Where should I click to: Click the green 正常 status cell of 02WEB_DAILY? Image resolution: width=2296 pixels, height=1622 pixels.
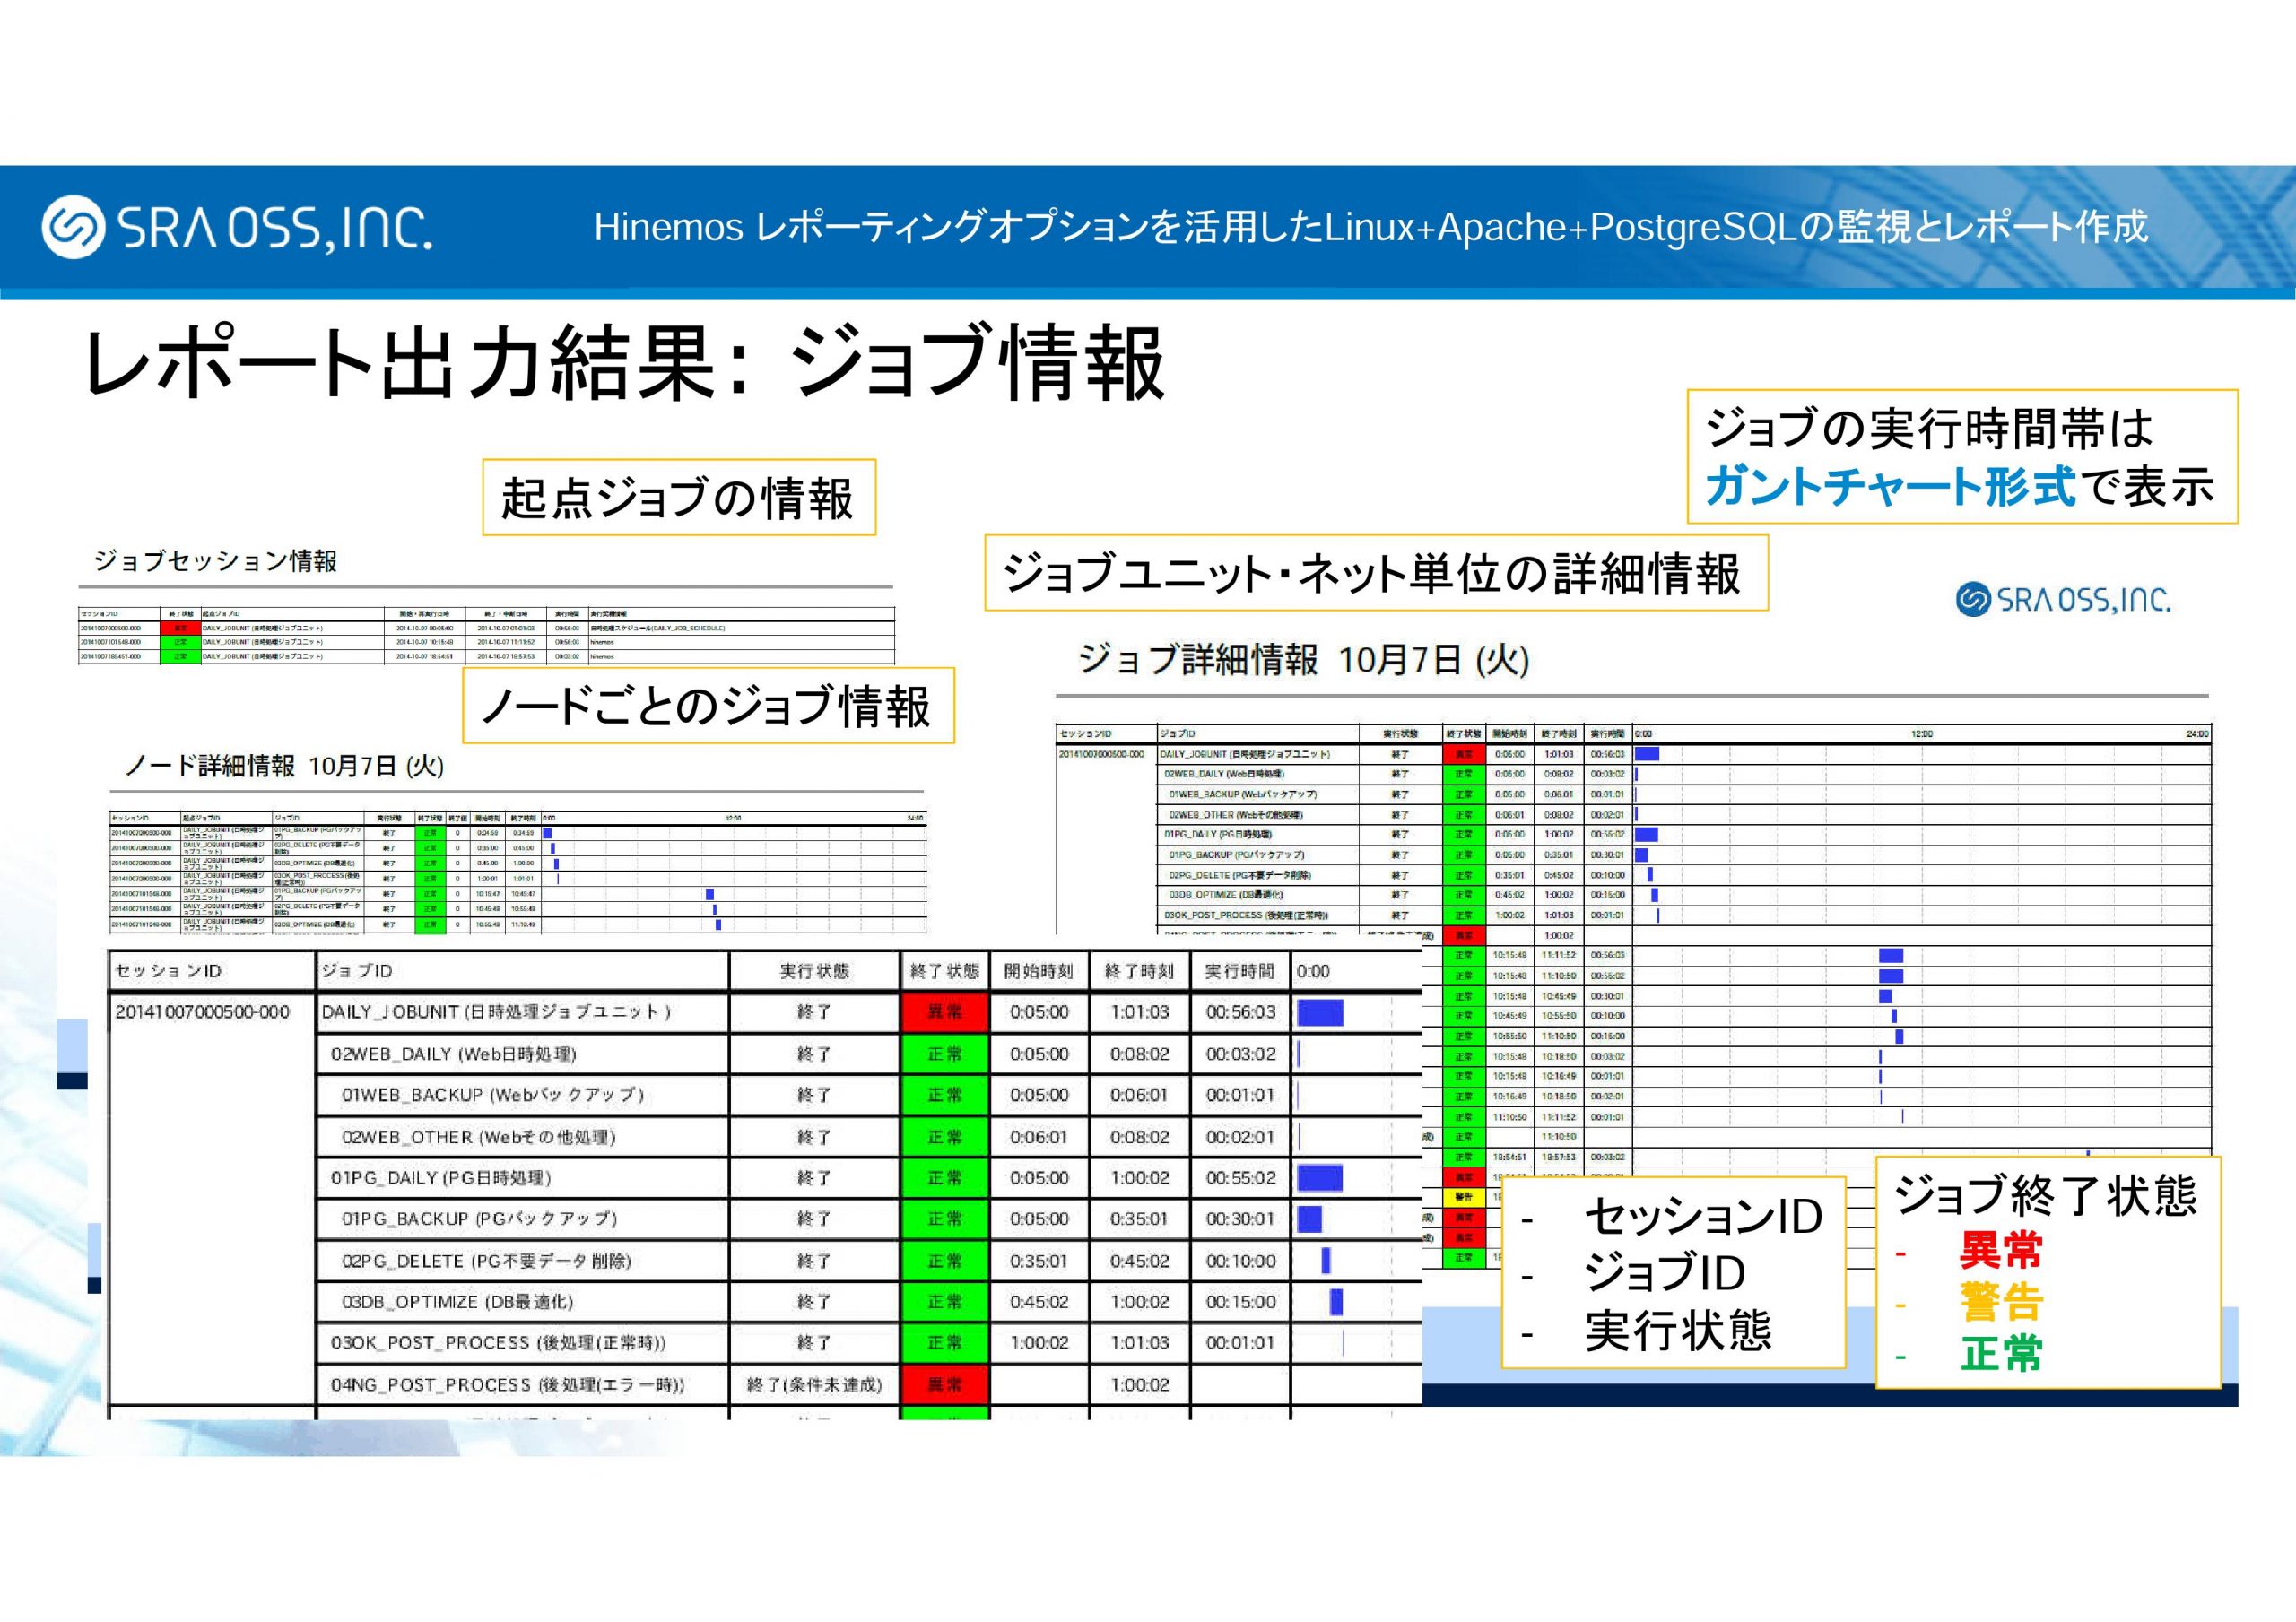[x=944, y=1054]
